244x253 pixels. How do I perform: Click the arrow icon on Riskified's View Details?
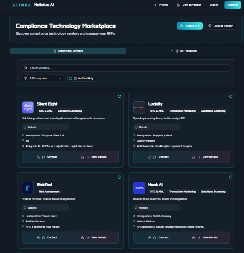[88, 238]
